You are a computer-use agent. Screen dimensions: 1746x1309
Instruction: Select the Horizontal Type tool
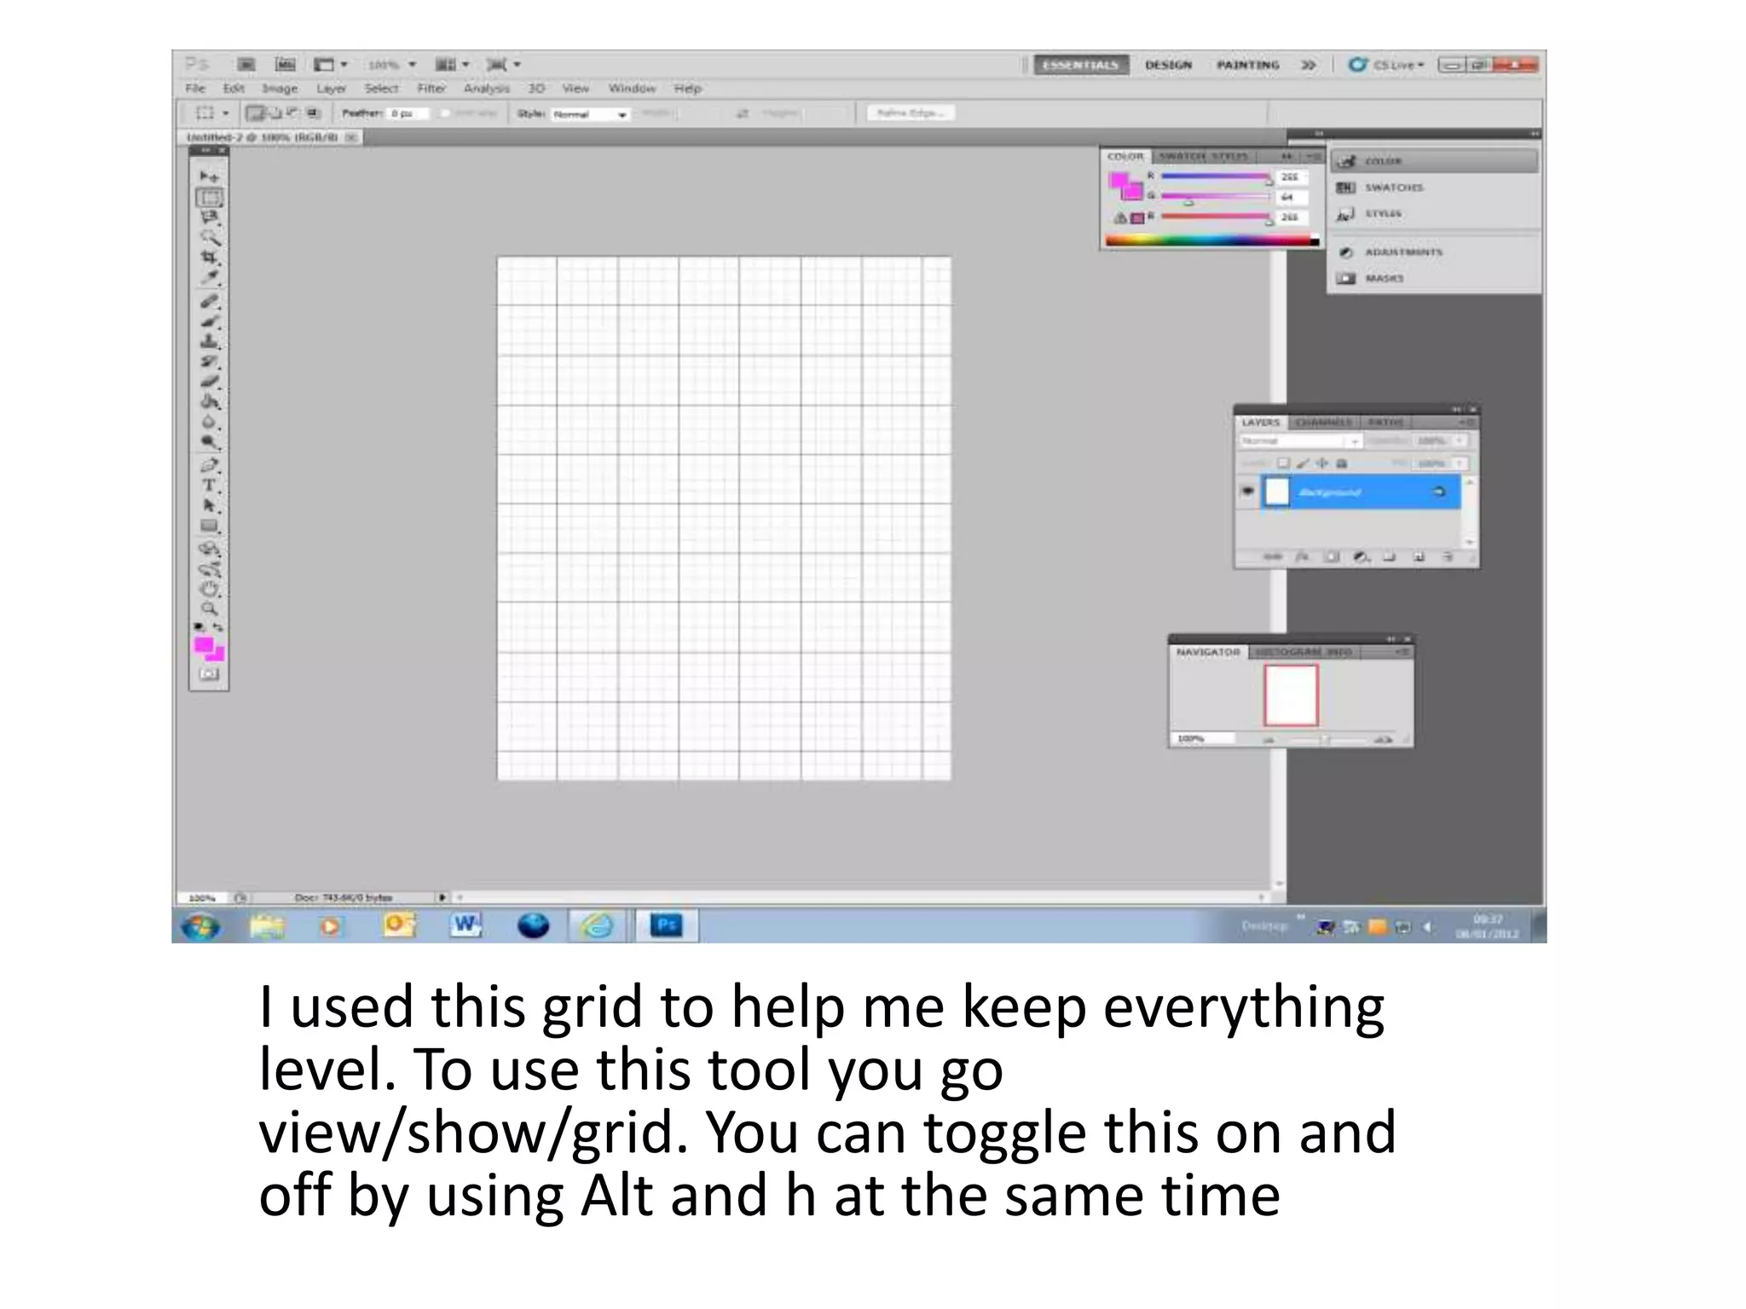tap(209, 486)
